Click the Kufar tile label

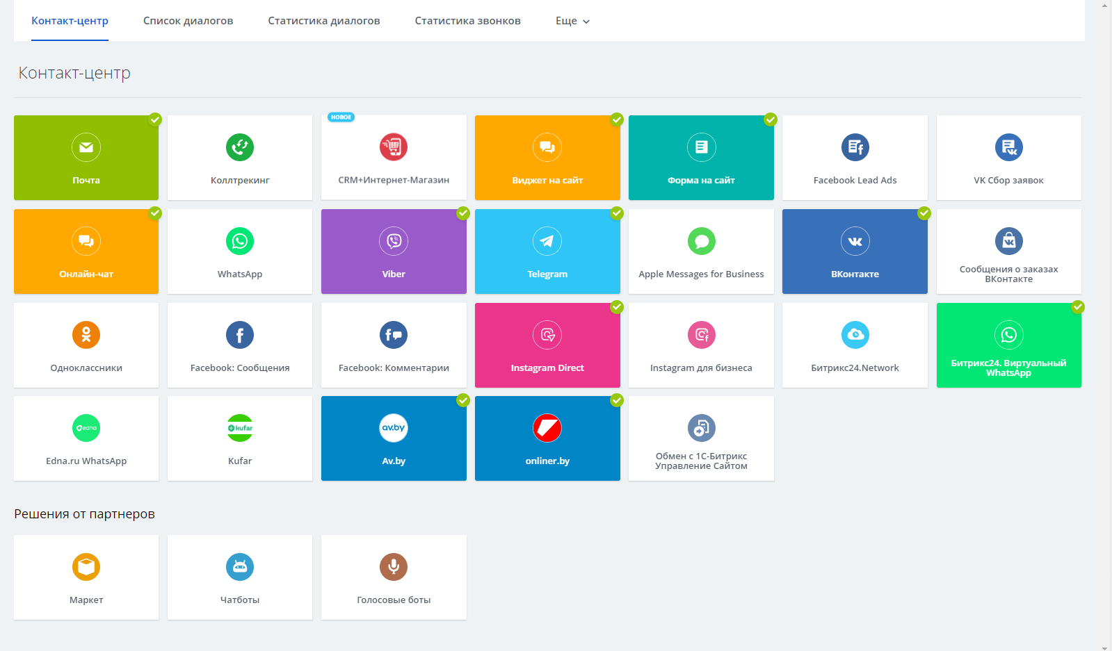tap(240, 461)
